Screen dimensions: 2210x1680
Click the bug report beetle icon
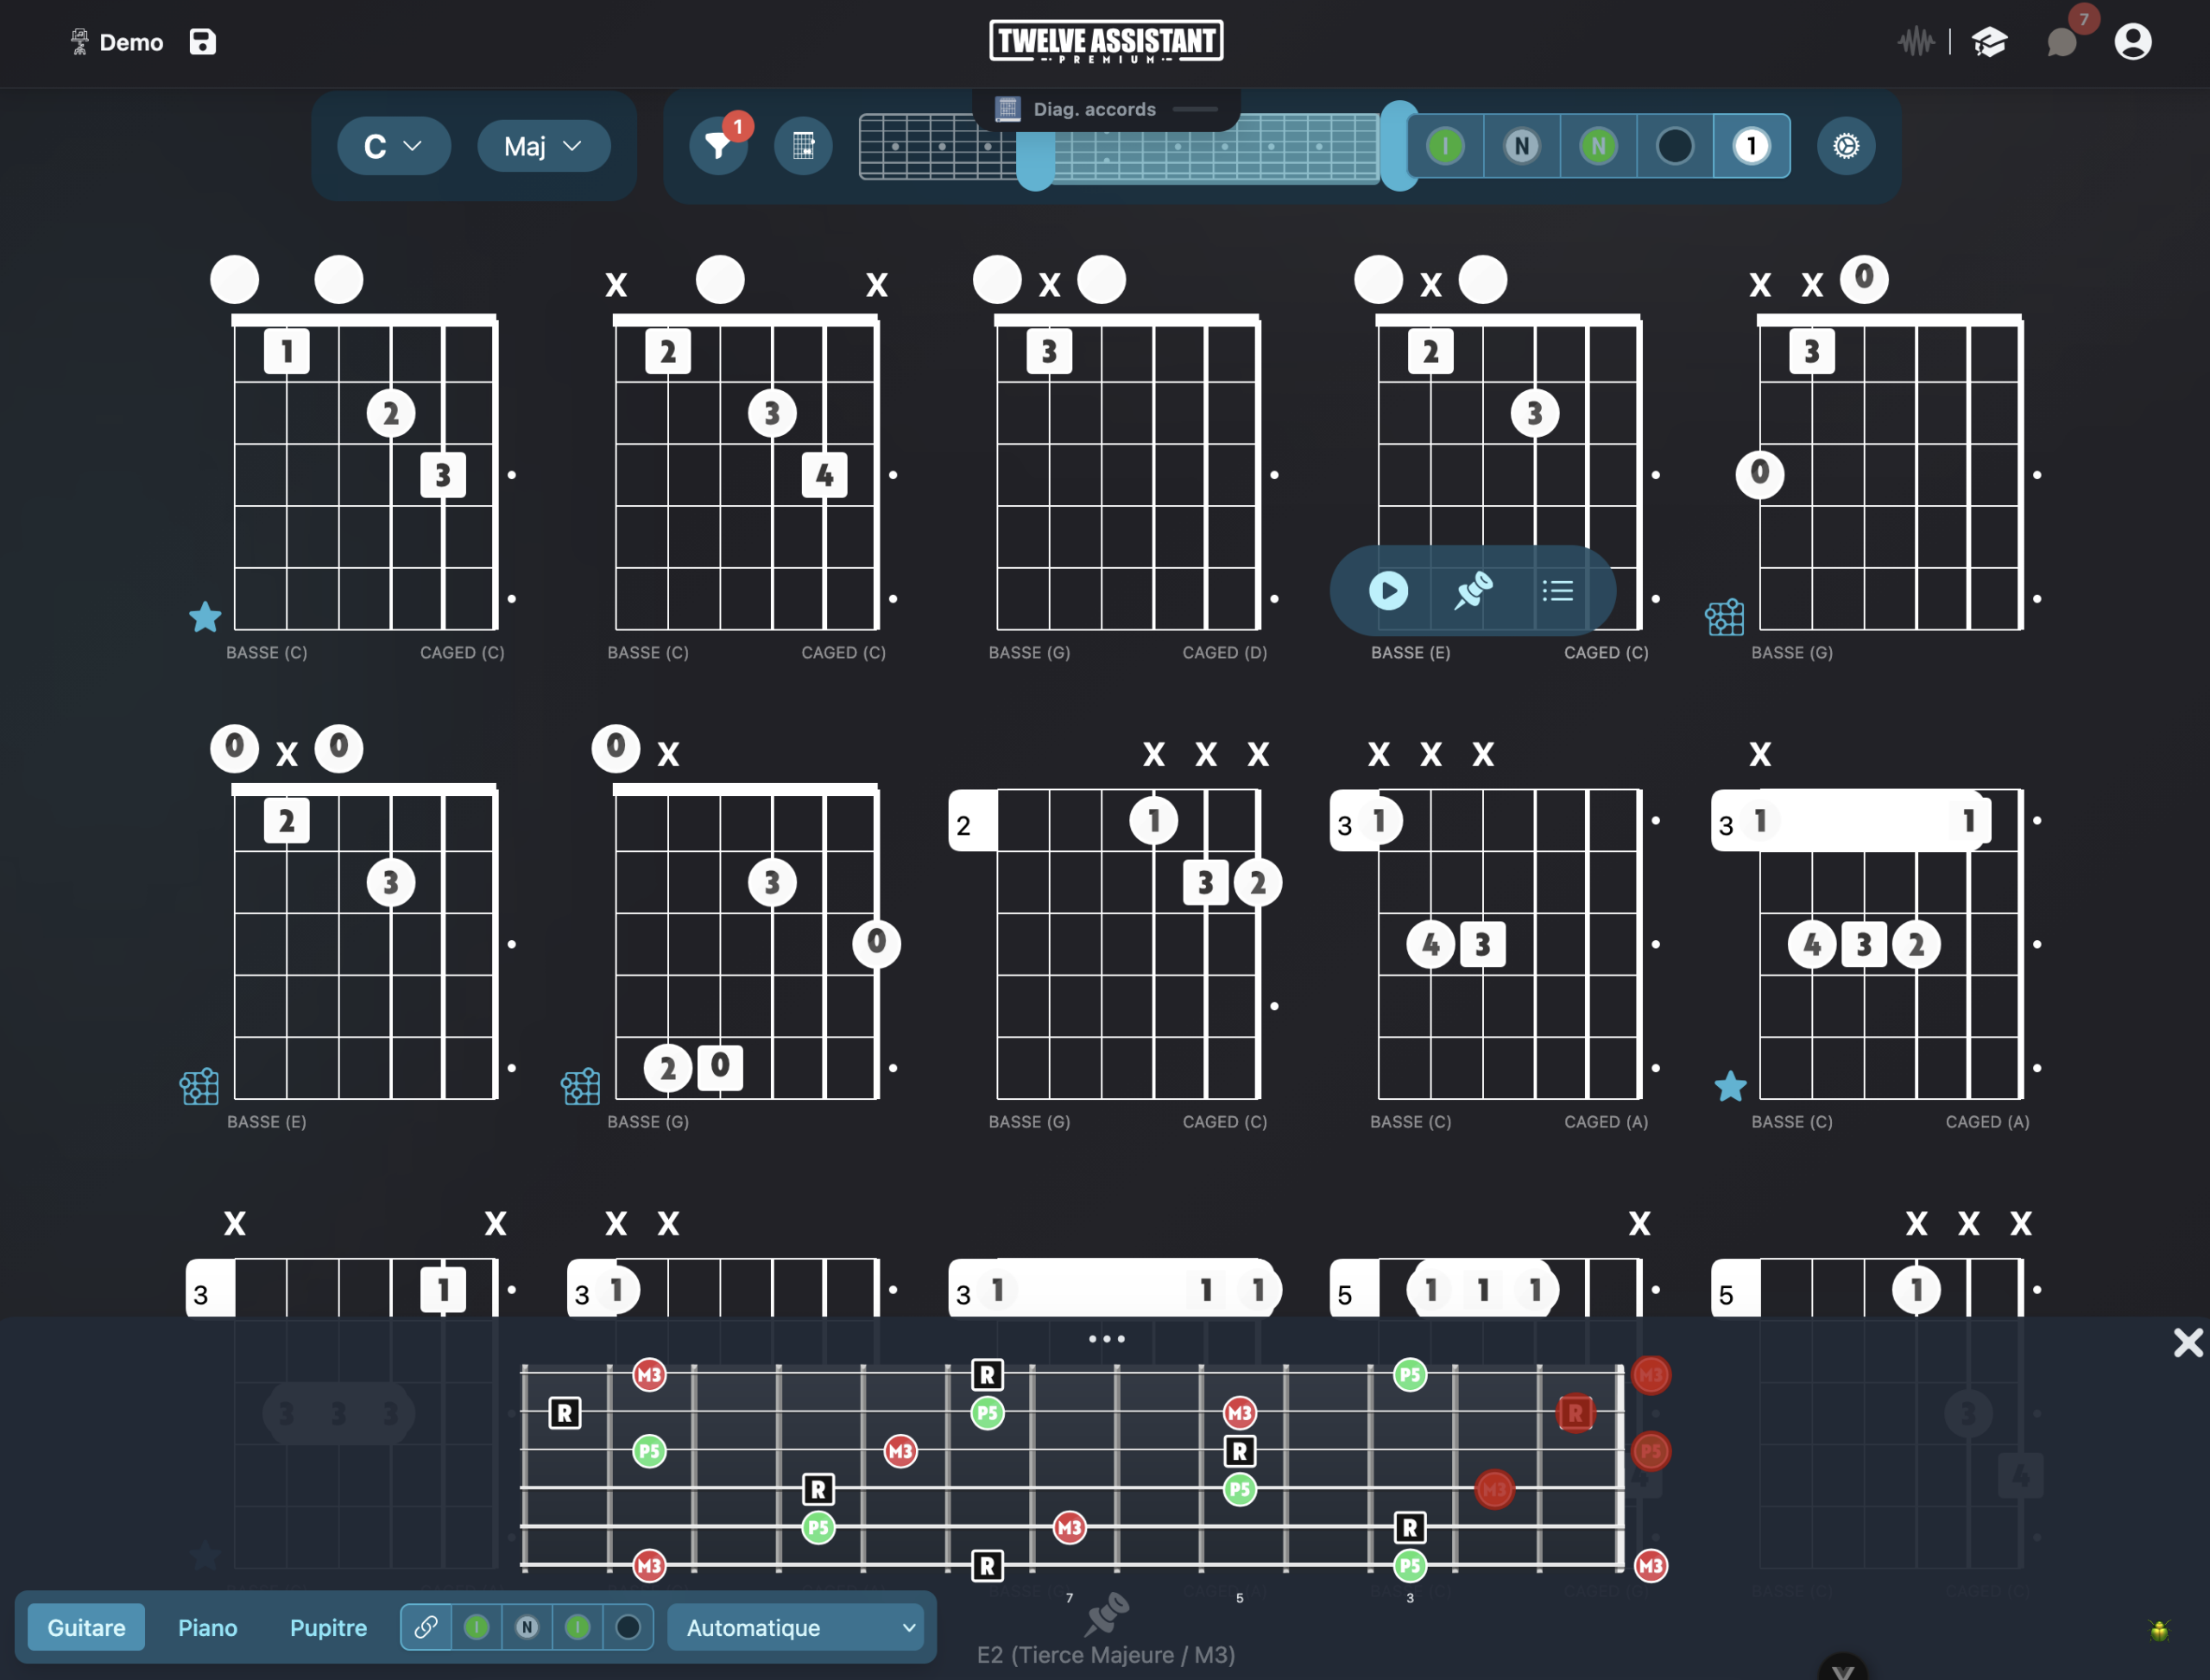(x=2159, y=1630)
